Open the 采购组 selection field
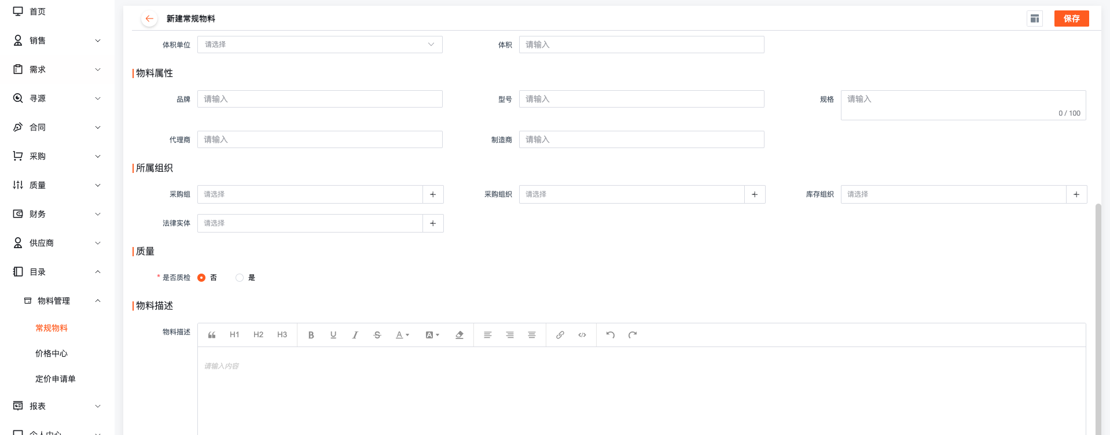The image size is (1110, 435). [310, 194]
